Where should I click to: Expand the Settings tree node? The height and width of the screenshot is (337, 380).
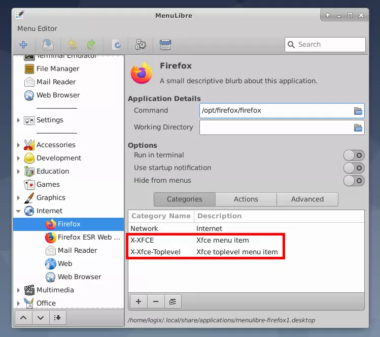pos(18,120)
